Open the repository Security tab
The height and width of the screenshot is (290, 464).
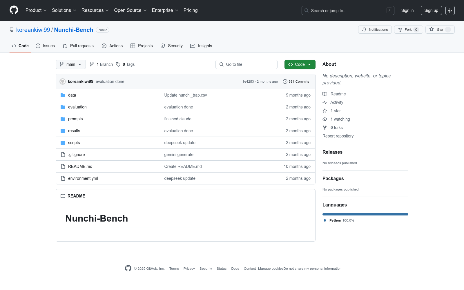(x=172, y=46)
